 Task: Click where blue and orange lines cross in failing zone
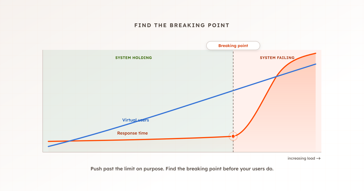(x=276, y=78)
